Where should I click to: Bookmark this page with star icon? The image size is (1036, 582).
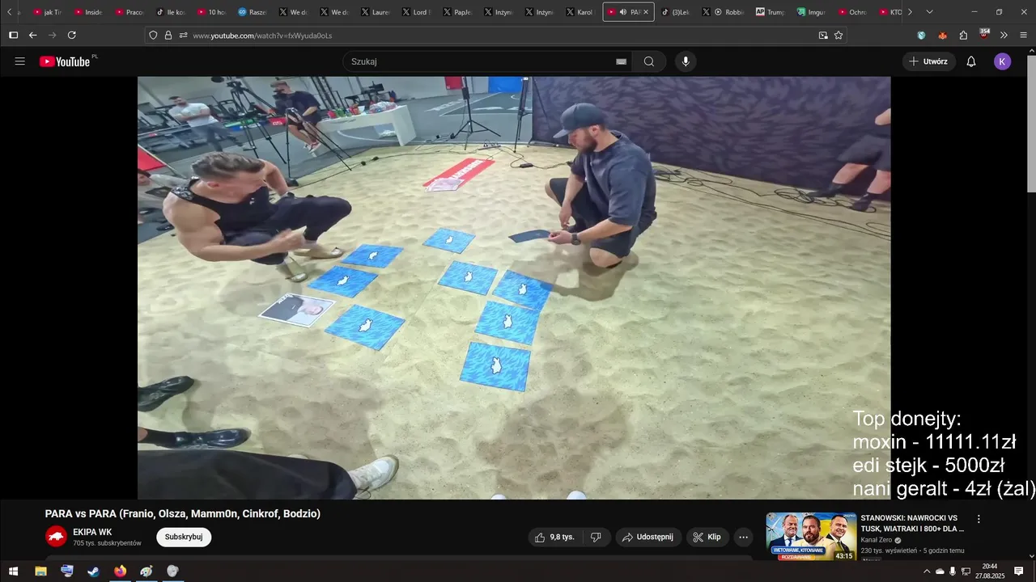pyautogui.click(x=839, y=35)
